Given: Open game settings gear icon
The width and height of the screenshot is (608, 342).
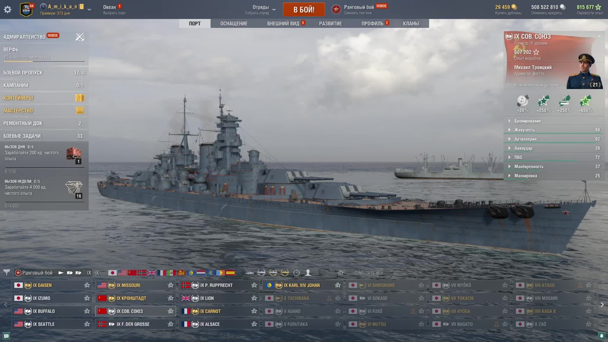Looking at the screenshot, I should coord(8,9).
